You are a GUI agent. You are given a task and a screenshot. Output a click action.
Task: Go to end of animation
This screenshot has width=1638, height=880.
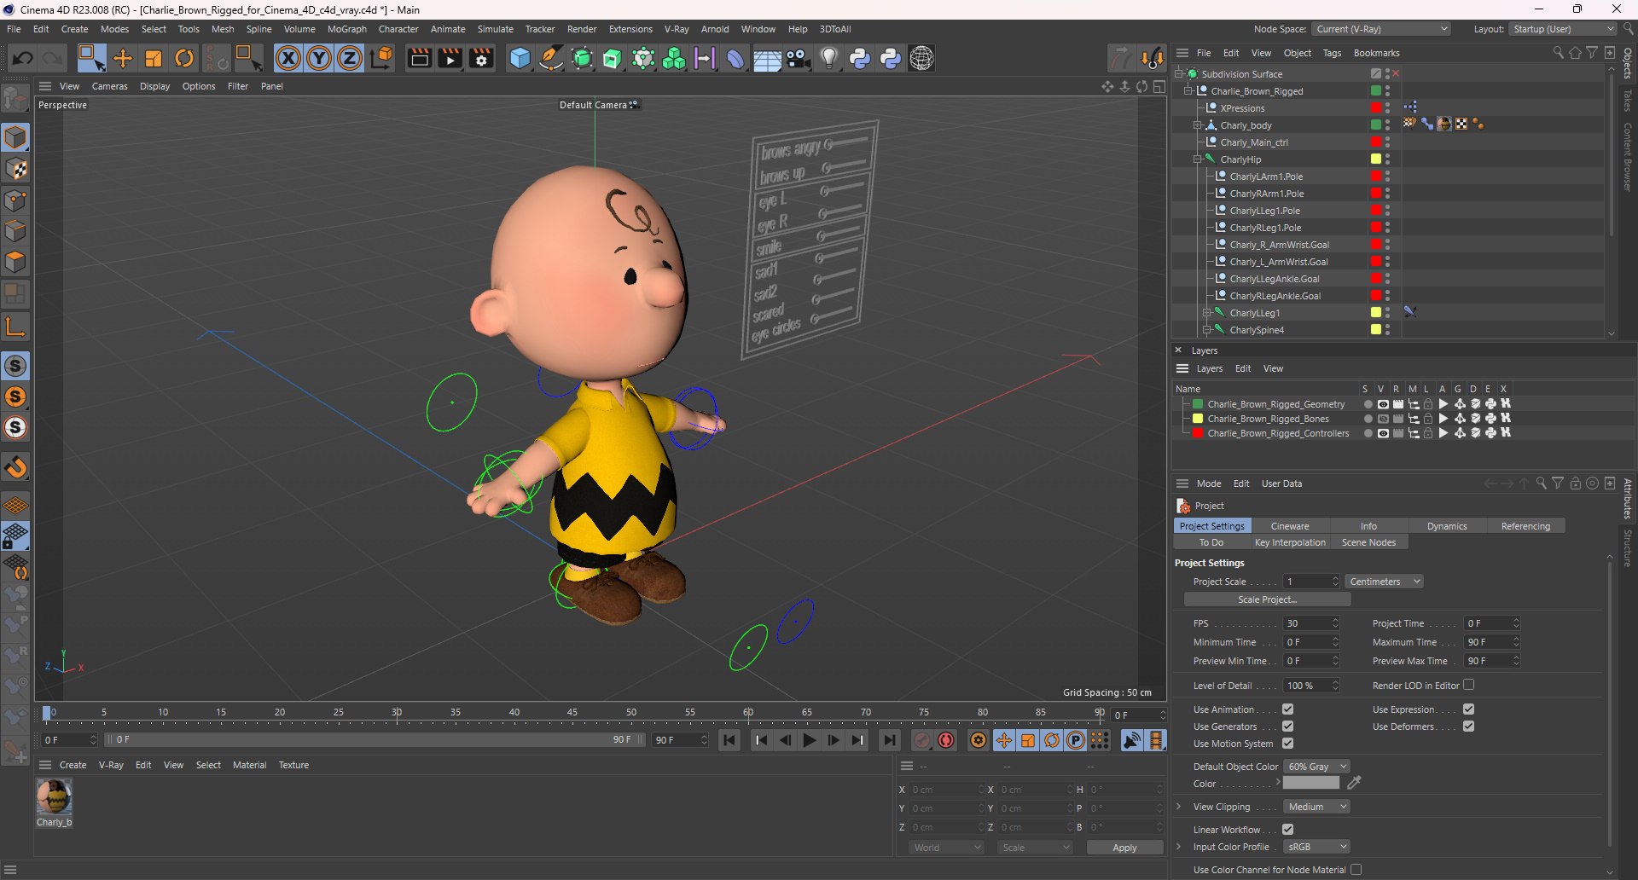[x=890, y=740]
